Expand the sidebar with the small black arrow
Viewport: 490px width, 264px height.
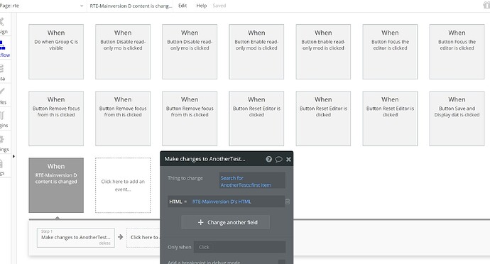[13, 156]
